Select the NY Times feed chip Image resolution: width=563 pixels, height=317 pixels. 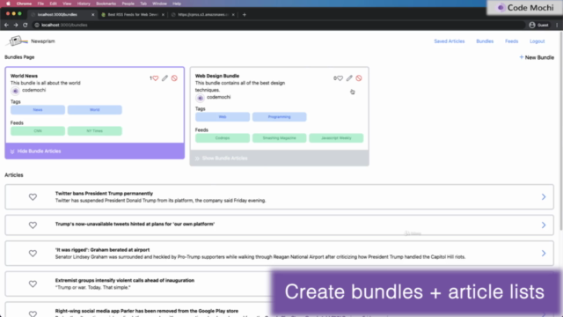tap(95, 131)
